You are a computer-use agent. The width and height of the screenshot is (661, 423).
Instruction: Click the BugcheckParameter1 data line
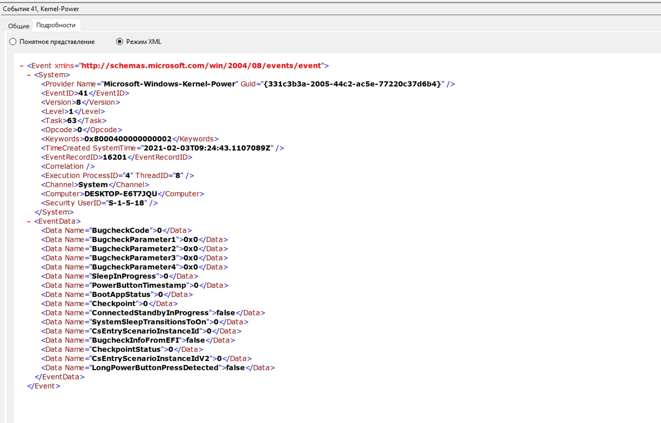(135, 239)
